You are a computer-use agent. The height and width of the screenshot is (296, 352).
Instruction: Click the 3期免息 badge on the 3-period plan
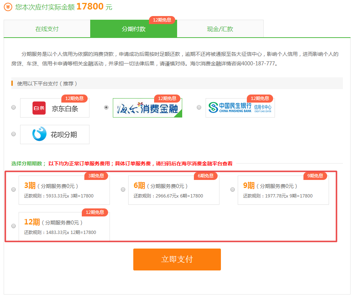[96, 176]
